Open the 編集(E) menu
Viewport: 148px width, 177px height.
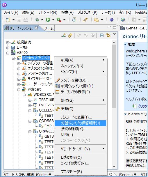(x=28, y=13)
